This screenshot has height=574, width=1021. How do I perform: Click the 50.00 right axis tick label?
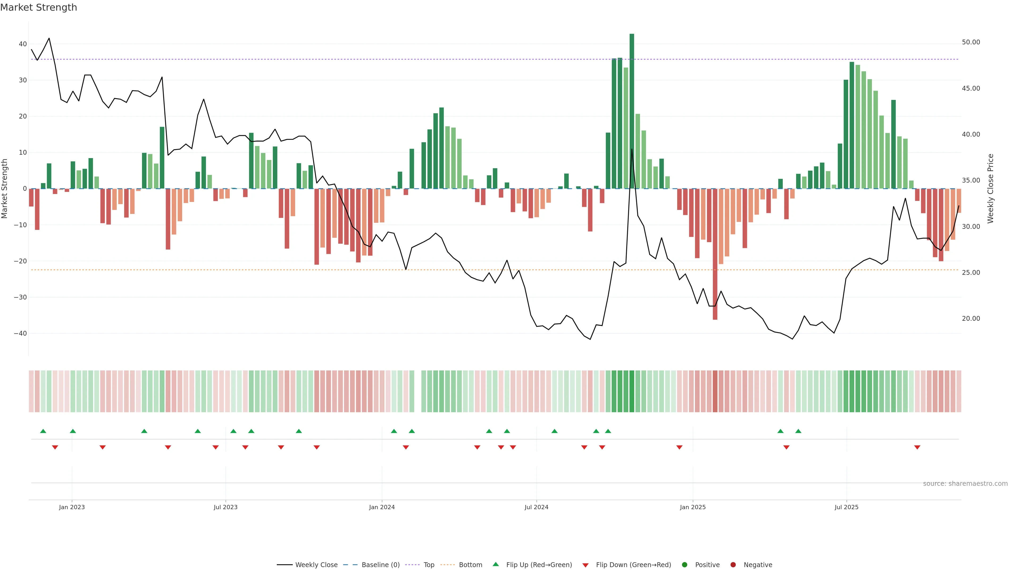[x=971, y=43]
